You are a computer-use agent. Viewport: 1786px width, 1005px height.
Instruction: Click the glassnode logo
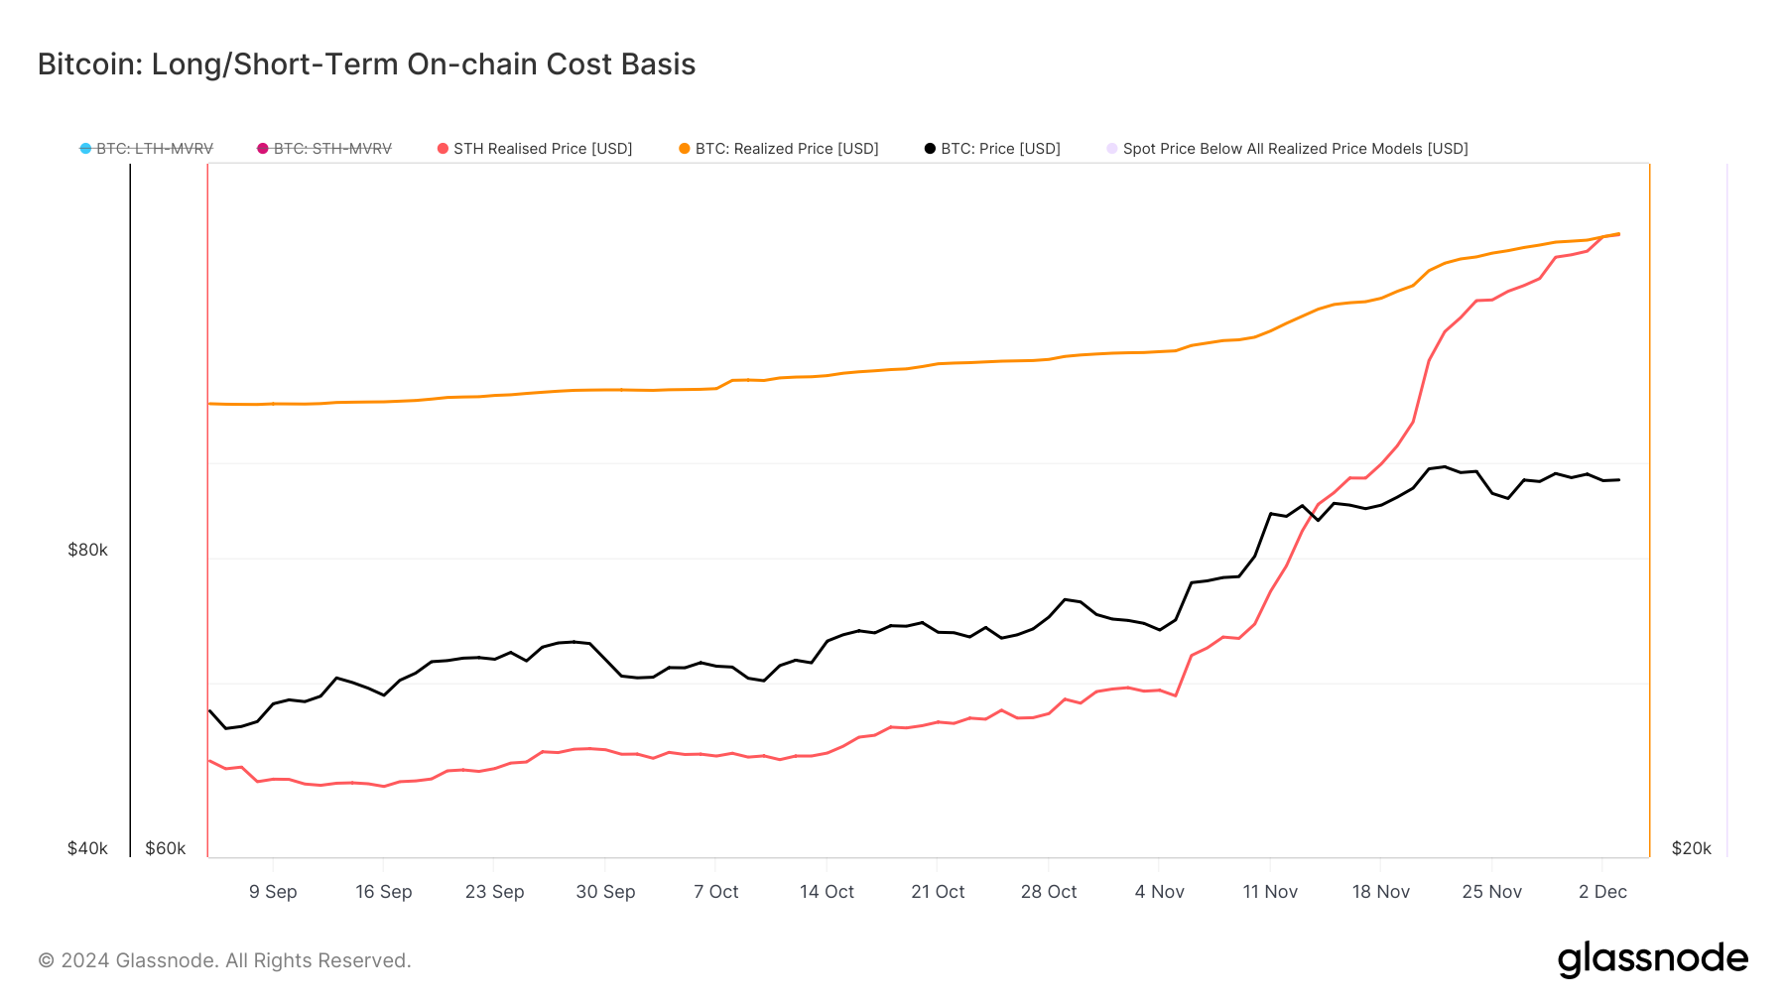coord(1652,959)
